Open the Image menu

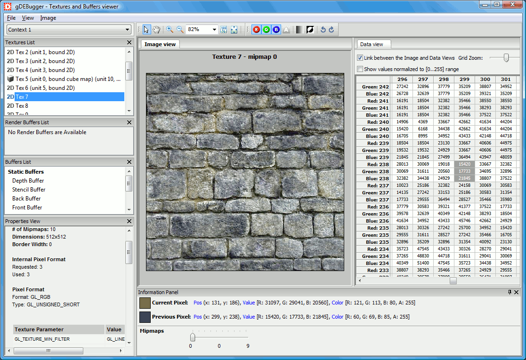point(48,18)
